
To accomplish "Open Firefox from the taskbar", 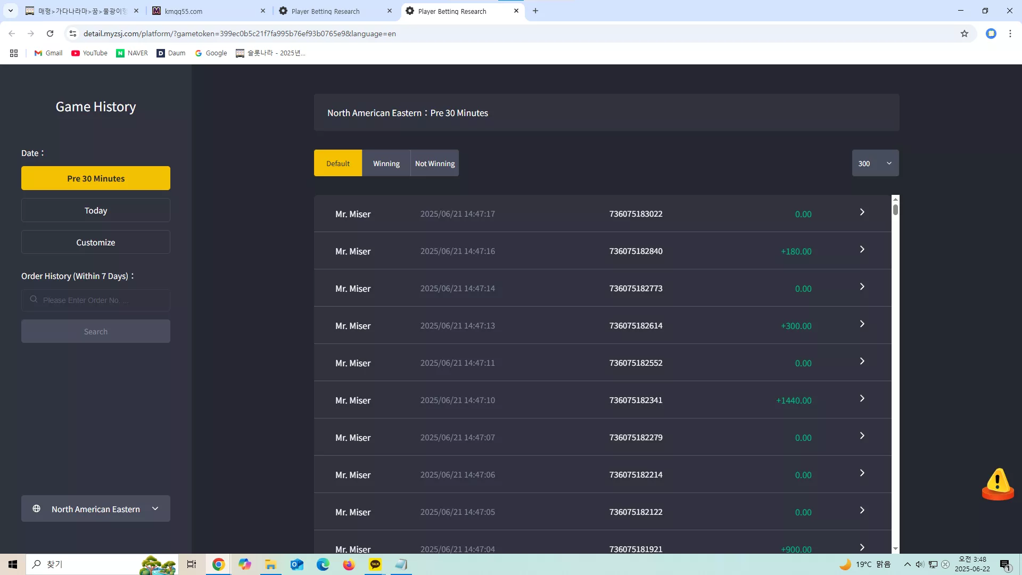I will [x=349, y=564].
